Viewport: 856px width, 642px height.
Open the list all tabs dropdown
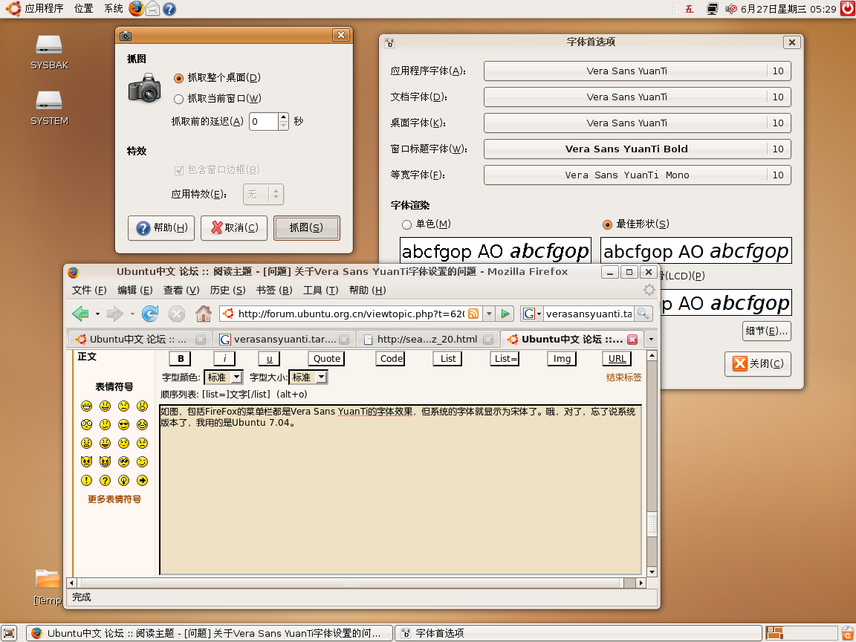651,340
